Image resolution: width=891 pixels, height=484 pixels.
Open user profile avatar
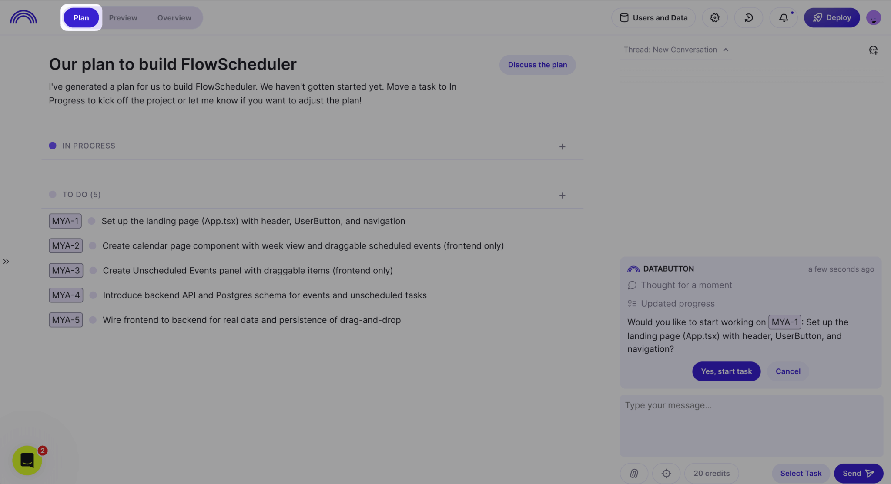(873, 18)
